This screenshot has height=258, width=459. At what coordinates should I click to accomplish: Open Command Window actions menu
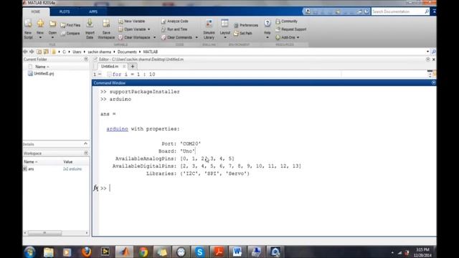[x=433, y=83]
